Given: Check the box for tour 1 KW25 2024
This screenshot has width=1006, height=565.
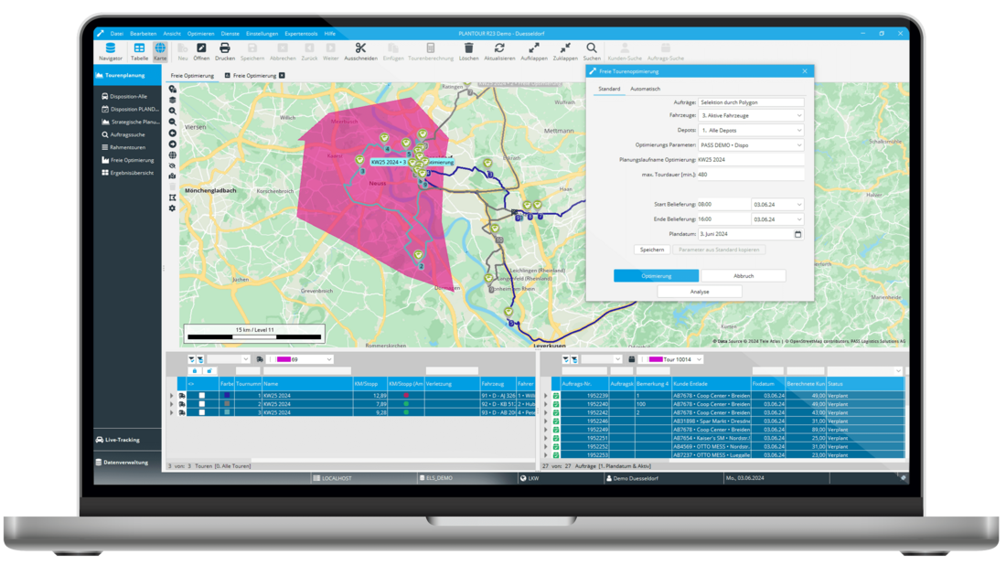Looking at the screenshot, I should pos(202,396).
